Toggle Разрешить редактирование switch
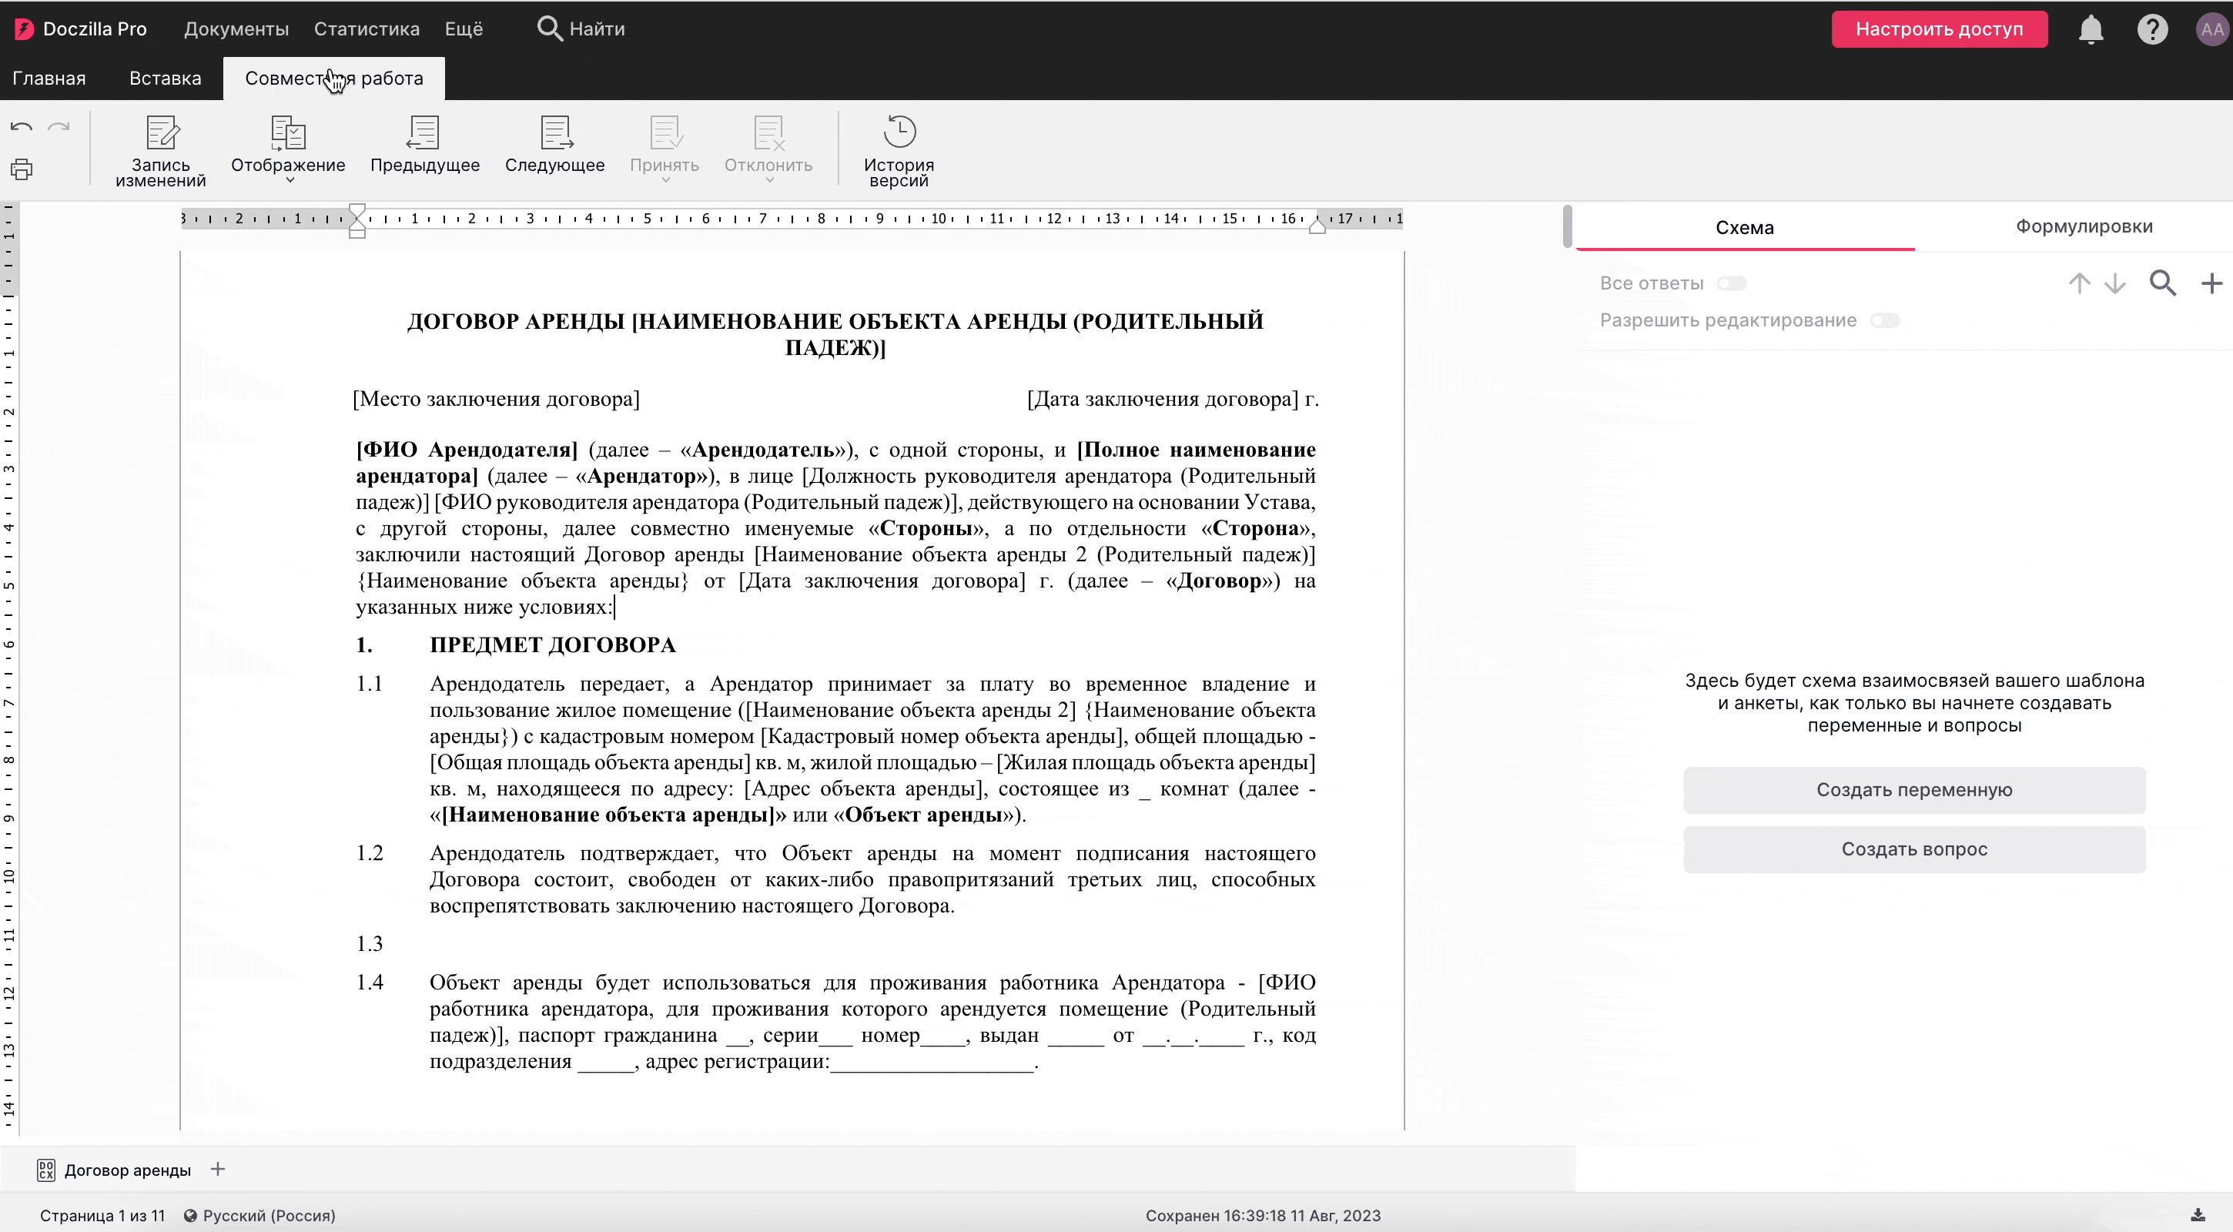This screenshot has width=2233, height=1232. tap(1884, 321)
